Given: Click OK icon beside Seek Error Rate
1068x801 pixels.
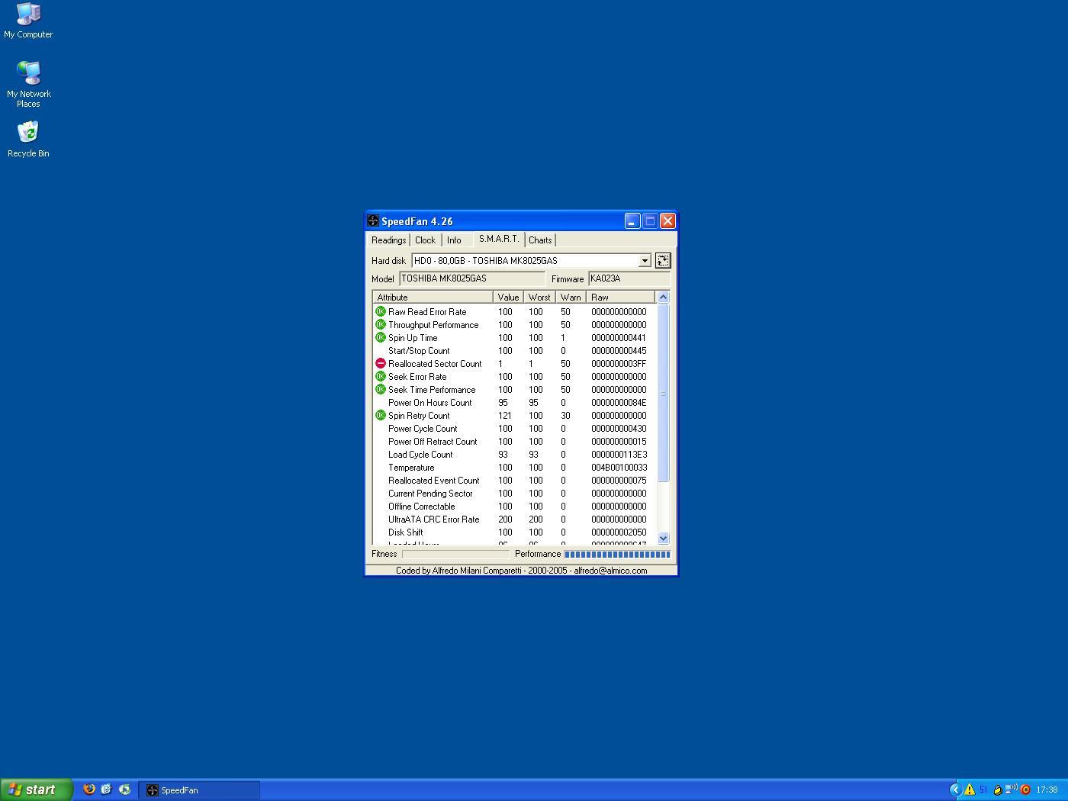Looking at the screenshot, I should 381,377.
